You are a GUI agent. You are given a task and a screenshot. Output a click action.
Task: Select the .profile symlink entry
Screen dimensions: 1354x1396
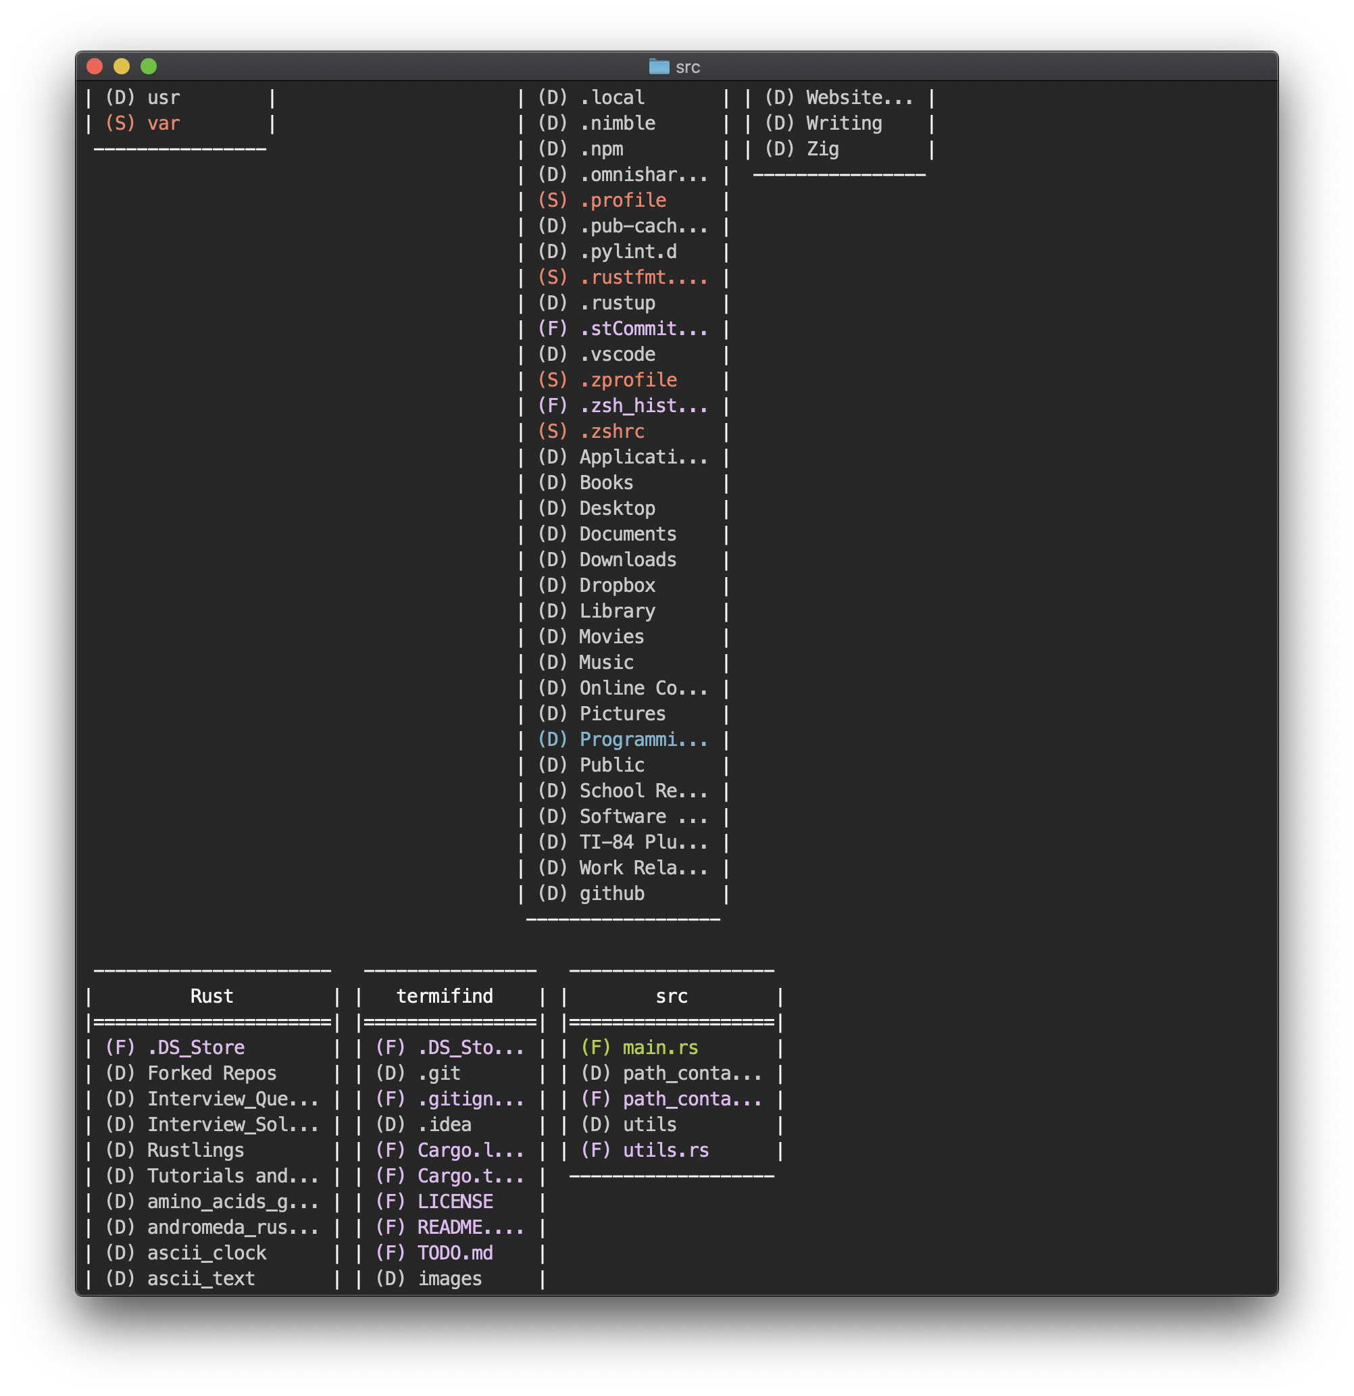pos(622,200)
